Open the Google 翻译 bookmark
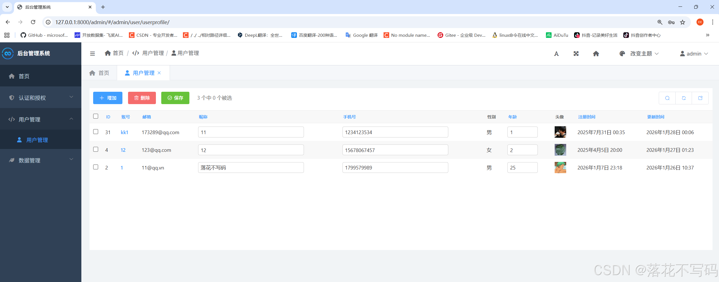The image size is (719, 282). (x=362, y=35)
